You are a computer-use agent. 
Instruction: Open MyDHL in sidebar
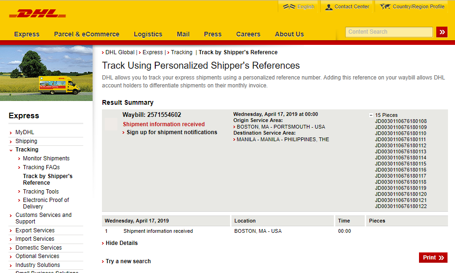point(25,132)
